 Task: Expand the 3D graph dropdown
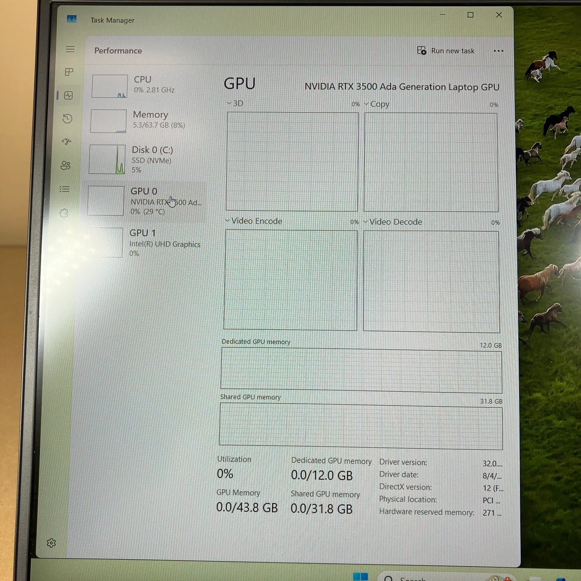[229, 103]
